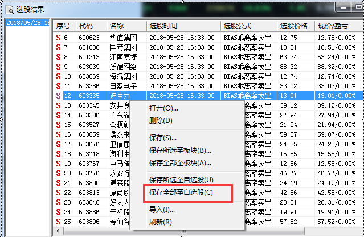Select 保存所选至板块(B)... entry
This screenshot has height=237, width=364.
180,150
